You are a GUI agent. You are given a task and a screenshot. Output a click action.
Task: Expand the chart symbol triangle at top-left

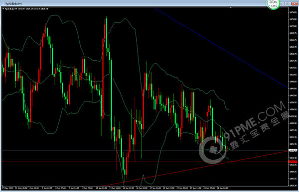pos(3,9)
